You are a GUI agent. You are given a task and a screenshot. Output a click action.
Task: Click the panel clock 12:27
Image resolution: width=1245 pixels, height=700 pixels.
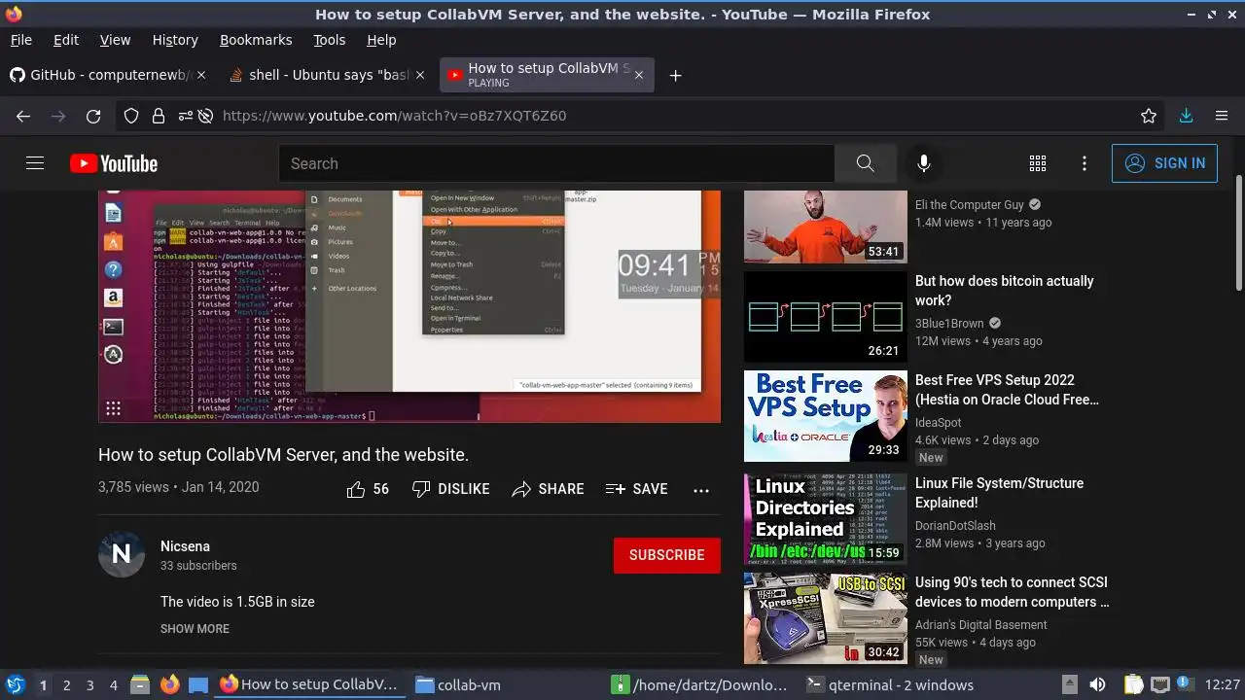tap(1223, 685)
